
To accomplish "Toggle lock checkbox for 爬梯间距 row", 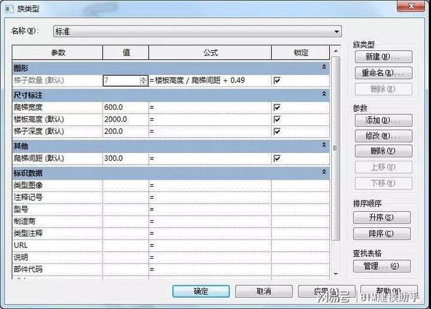I will pos(277,158).
